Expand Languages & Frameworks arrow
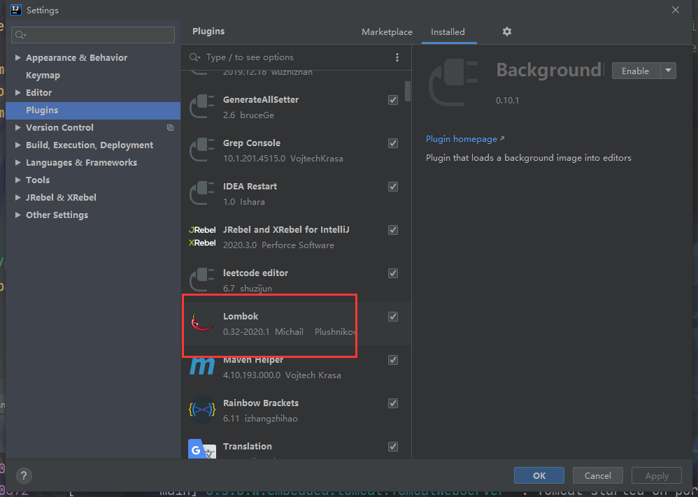This screenshot has height=497, width=698. tap(17, 162)
